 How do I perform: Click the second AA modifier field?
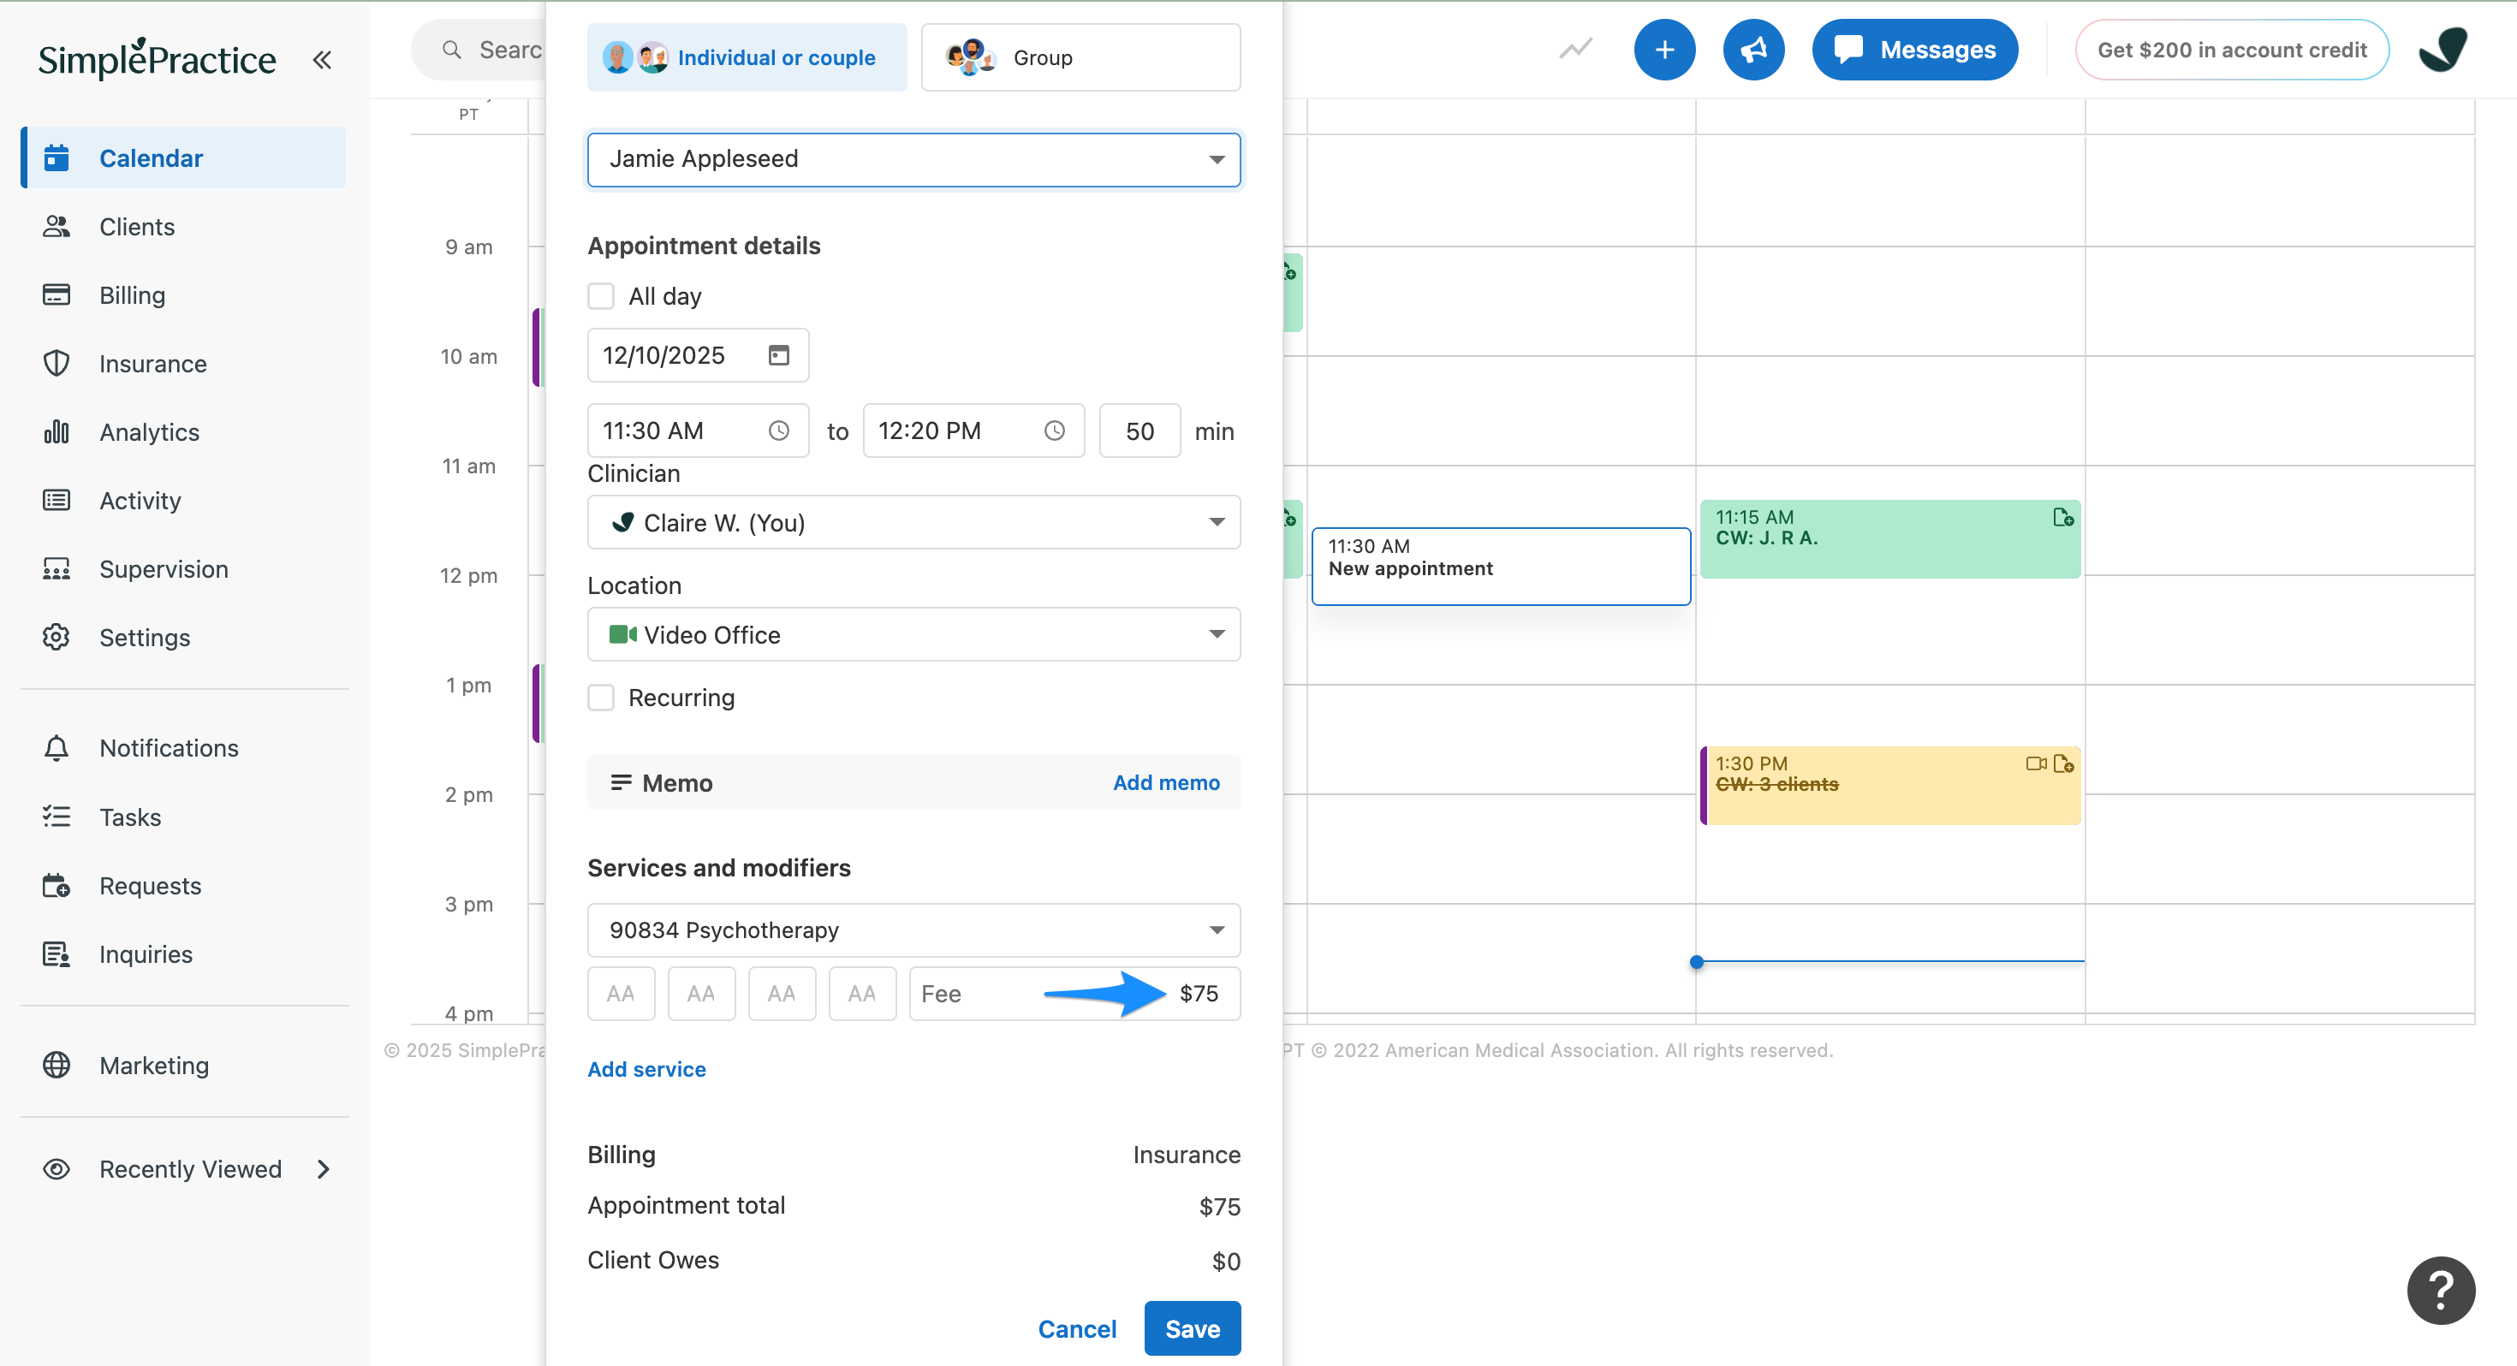tap(700, 994)
